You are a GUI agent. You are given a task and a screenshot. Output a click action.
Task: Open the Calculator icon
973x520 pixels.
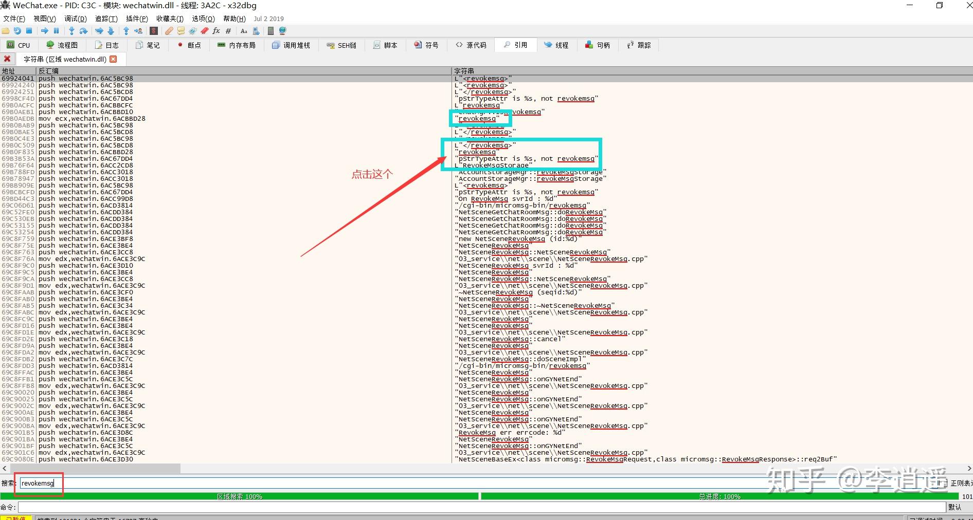point(271,31)
